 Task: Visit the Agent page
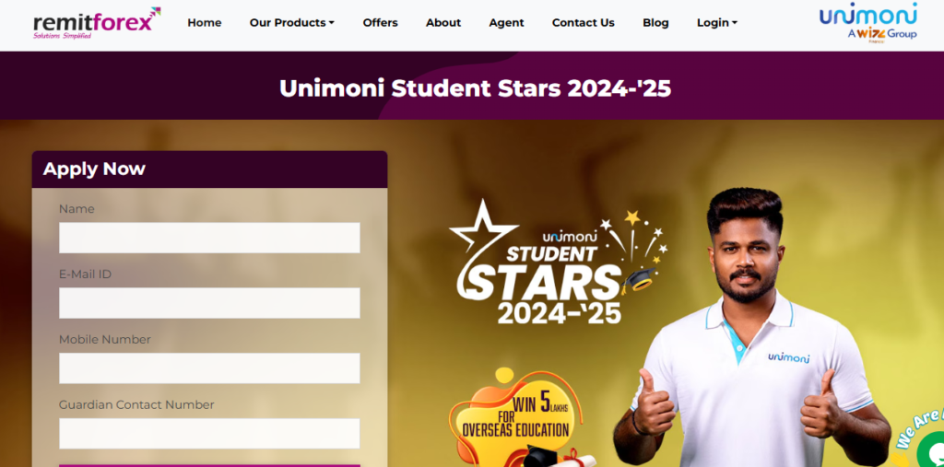point(506,23)
